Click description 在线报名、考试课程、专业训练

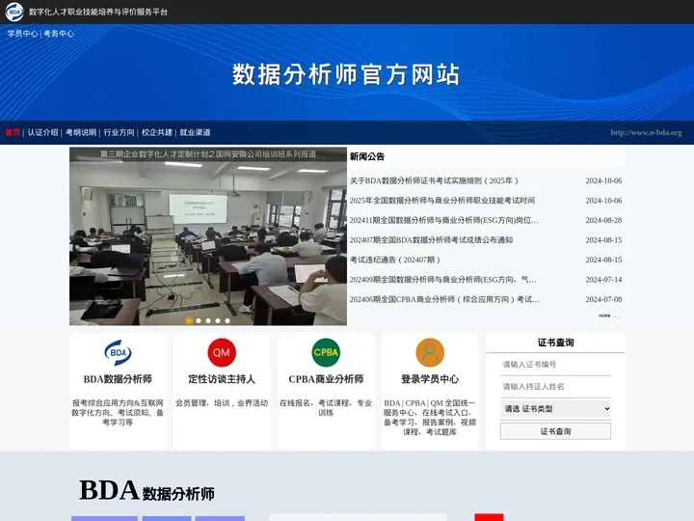[326, 407]
